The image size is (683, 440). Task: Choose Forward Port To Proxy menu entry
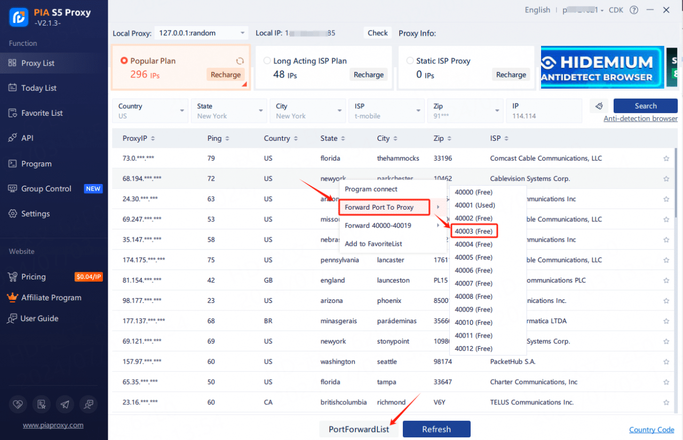(384, 207)
